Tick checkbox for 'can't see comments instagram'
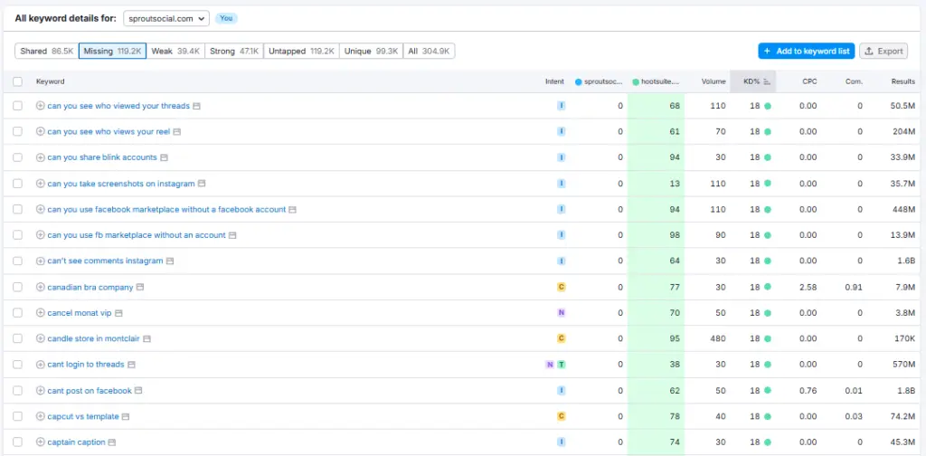The image size is (926, 456). [17, 261]
